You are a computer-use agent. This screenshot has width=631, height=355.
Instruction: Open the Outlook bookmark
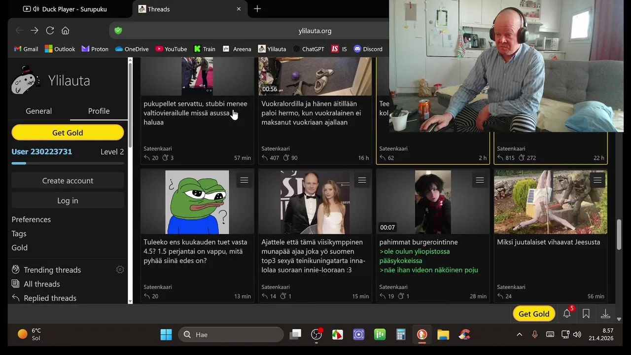tap(60, 49)
